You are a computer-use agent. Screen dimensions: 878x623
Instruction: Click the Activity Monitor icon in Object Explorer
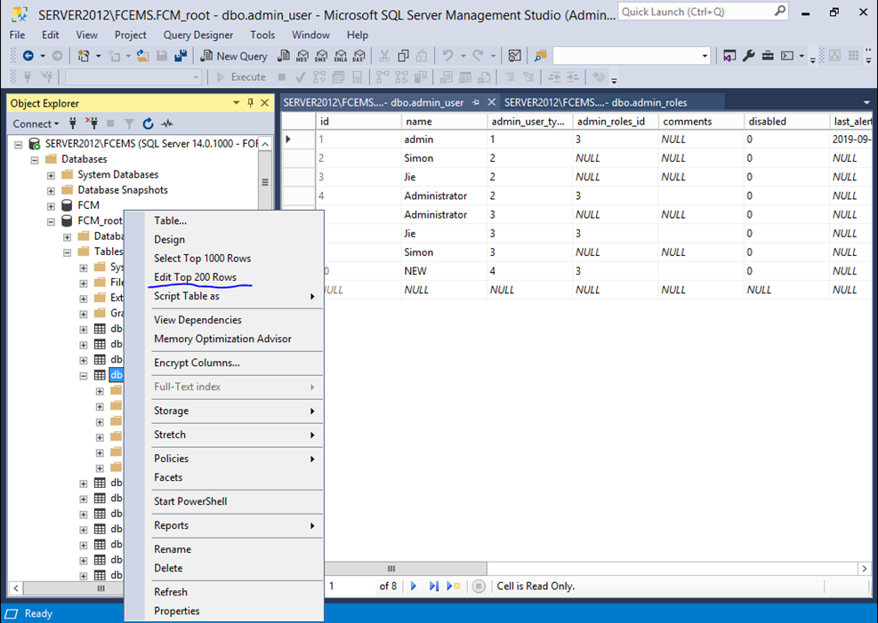point(166,124)
